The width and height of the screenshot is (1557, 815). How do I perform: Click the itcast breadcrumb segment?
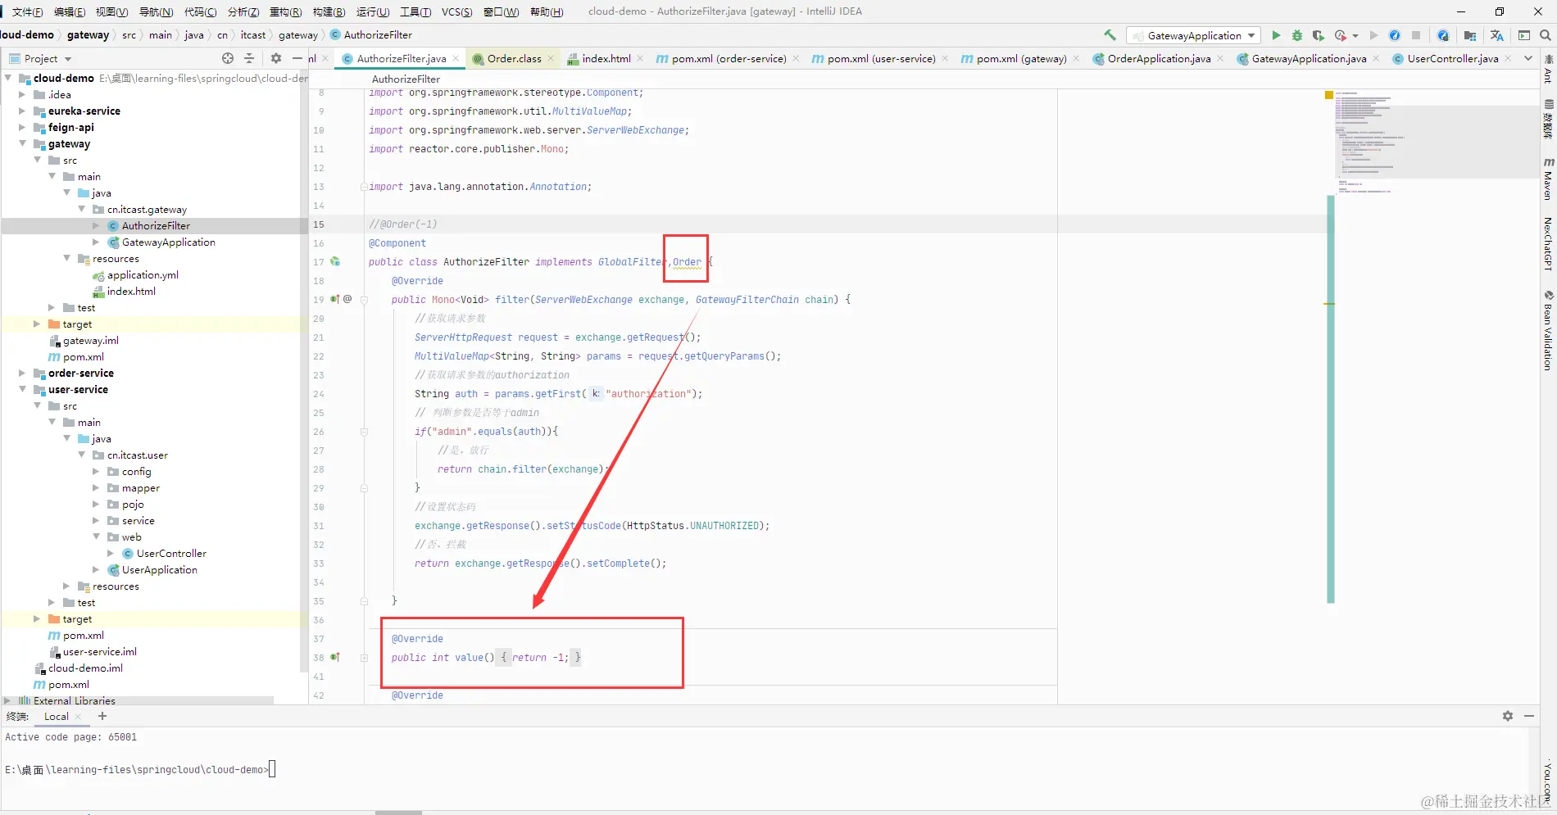pos(253,34)
